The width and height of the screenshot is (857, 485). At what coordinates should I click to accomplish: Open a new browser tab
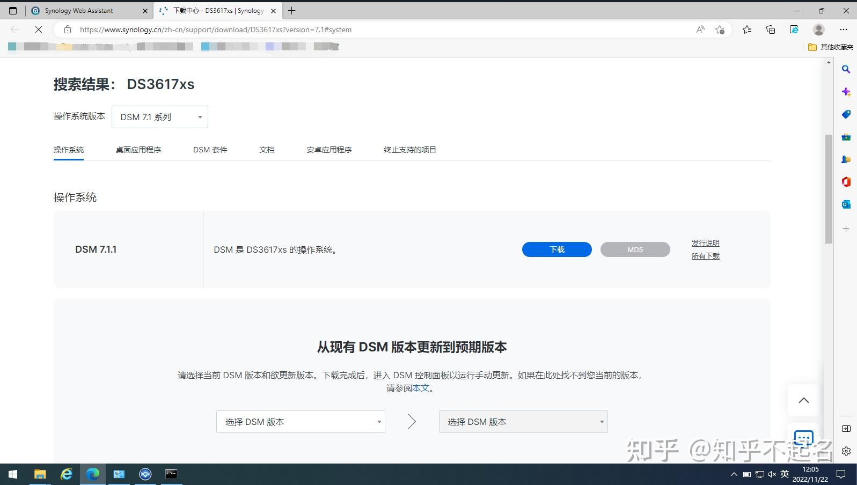(x=291, y=11)
